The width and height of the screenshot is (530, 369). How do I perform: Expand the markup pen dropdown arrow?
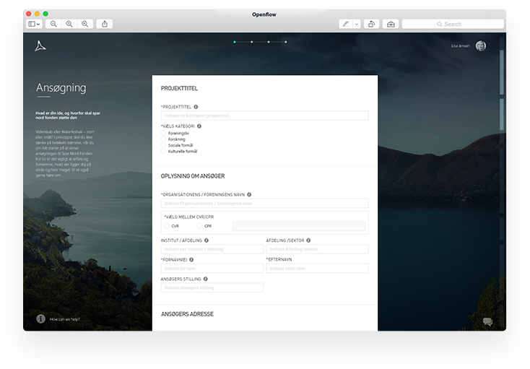(x=357, y=24)
